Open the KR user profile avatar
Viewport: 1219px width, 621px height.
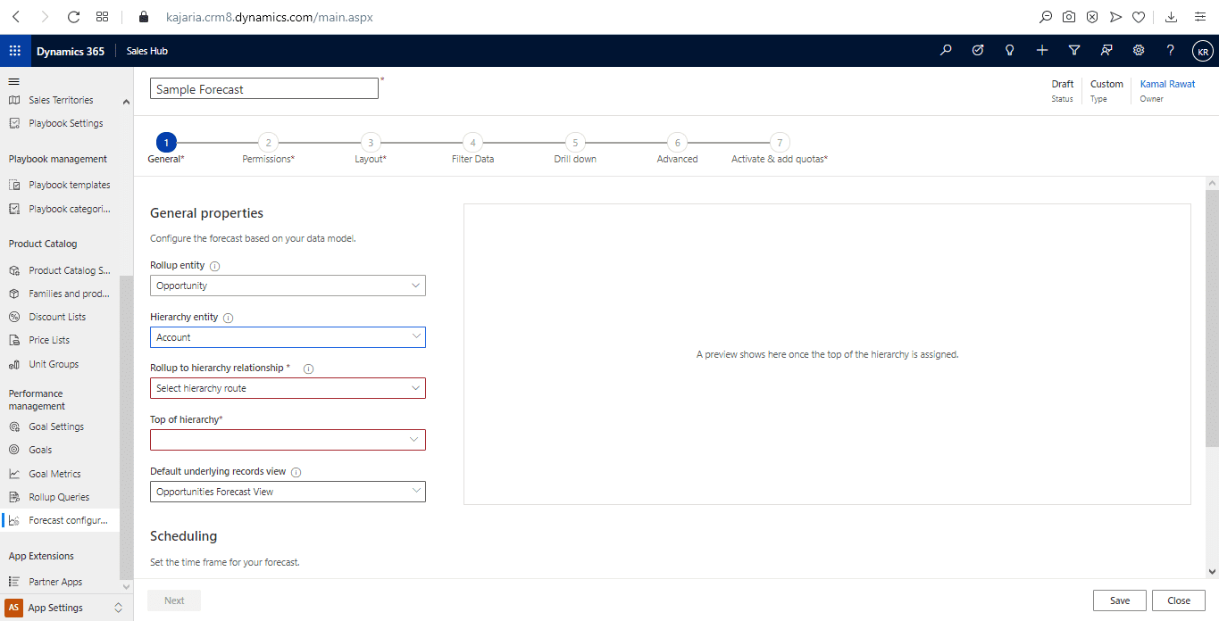click(x=1202, y=52)
